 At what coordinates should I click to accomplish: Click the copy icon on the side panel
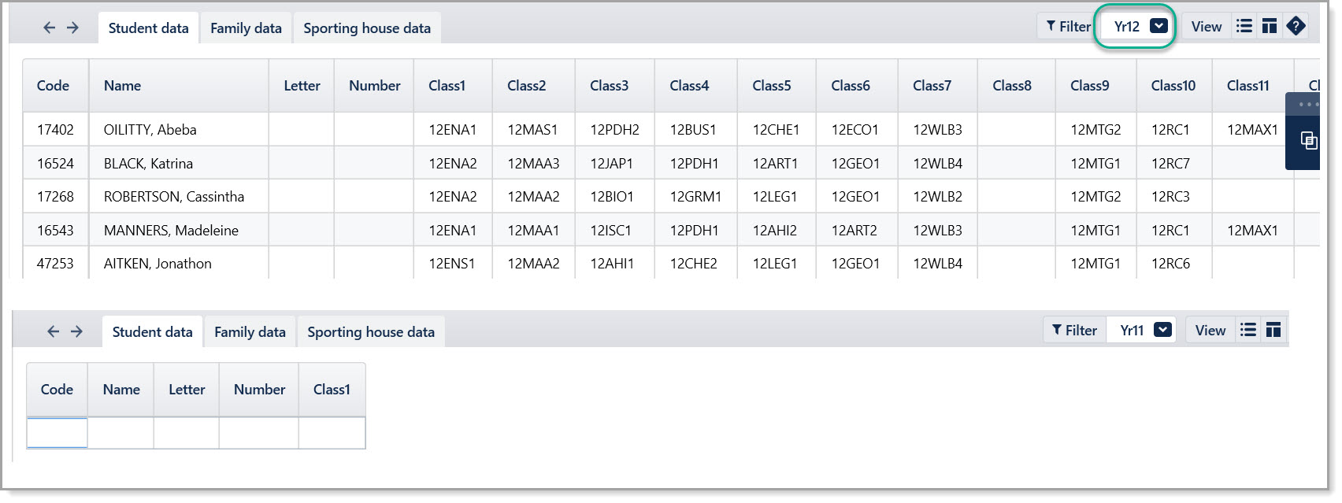point(1308,141)
